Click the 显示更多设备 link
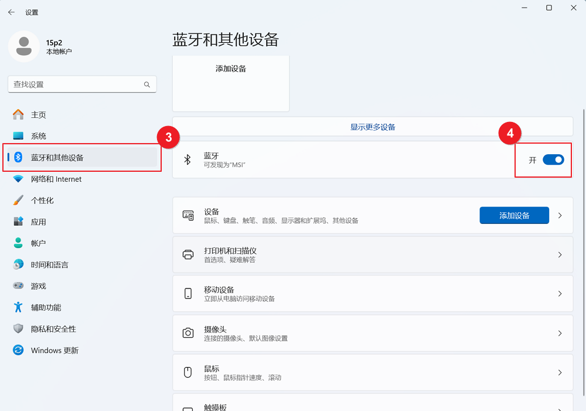 point(372,127)
